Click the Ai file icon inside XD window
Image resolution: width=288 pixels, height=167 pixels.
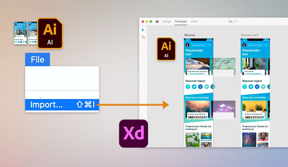166,49
